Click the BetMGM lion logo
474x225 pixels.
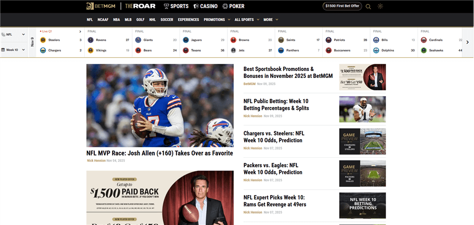click(91, 6)
